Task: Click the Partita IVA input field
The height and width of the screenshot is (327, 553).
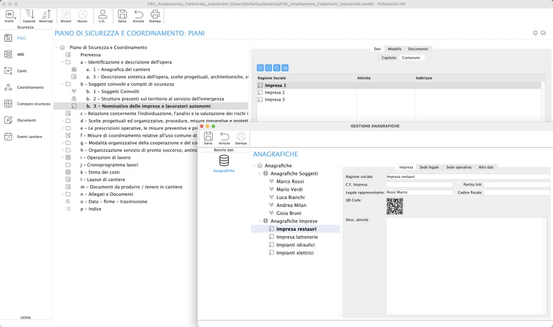Action: pos(516,184)
